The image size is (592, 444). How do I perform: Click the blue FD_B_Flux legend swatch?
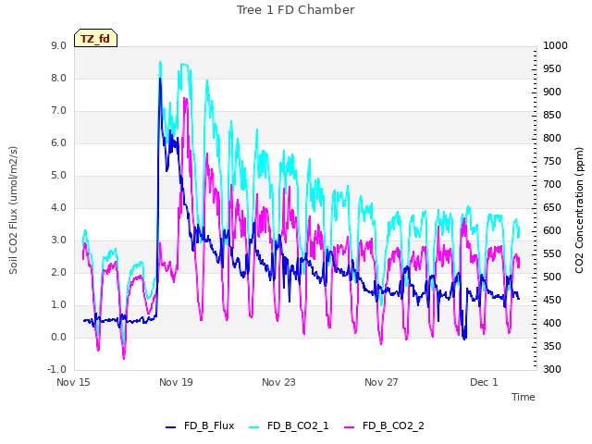170,427
